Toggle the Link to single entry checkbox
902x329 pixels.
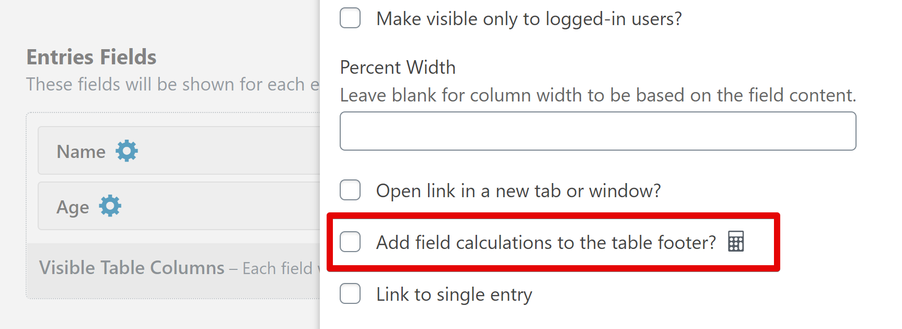pyautogui.click(x=350, y=294)
